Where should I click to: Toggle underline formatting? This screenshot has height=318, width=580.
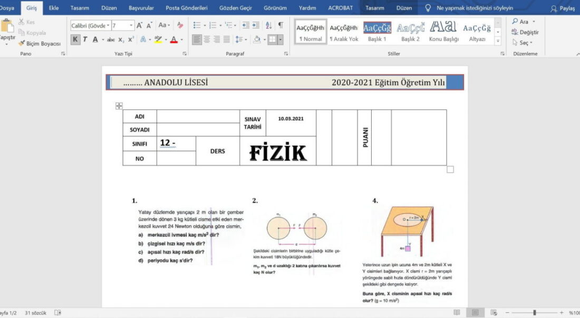point(95,39)
